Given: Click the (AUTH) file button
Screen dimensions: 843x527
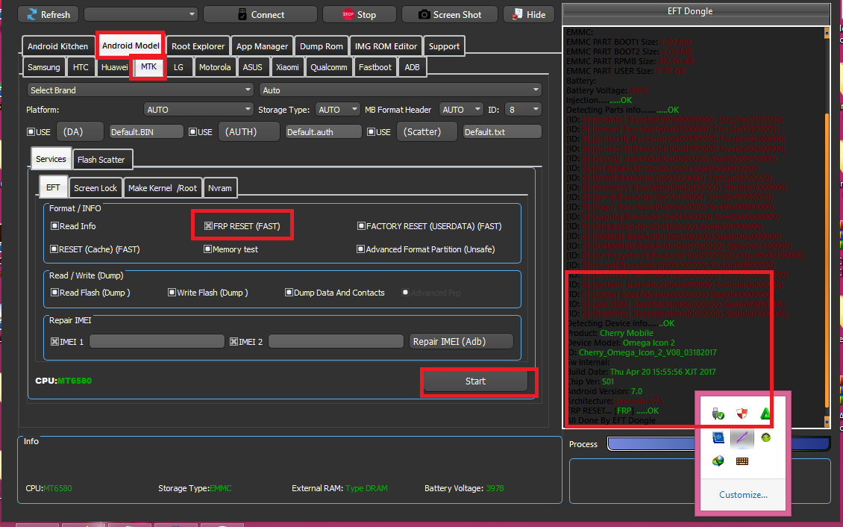Looking at the screenshot, I should click(249, 131).
